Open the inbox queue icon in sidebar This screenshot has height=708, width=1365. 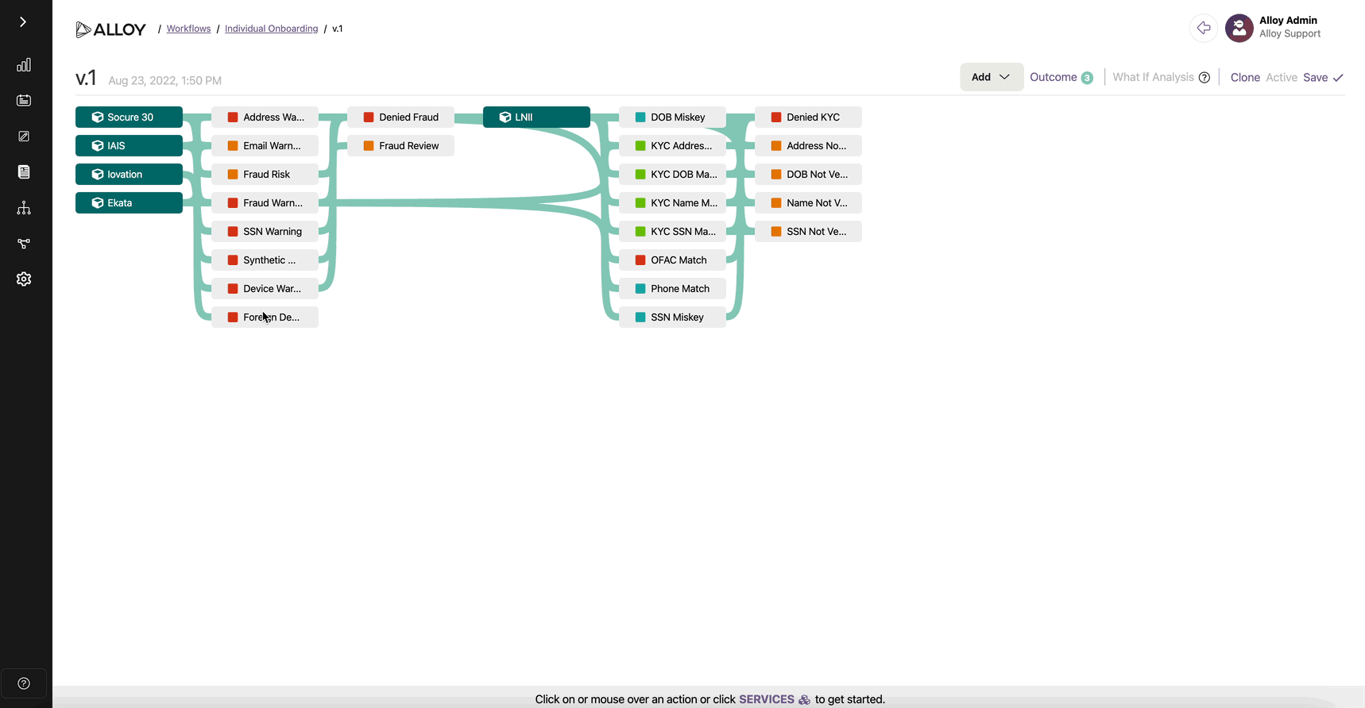pyautogui.click(x=24, y=101)
